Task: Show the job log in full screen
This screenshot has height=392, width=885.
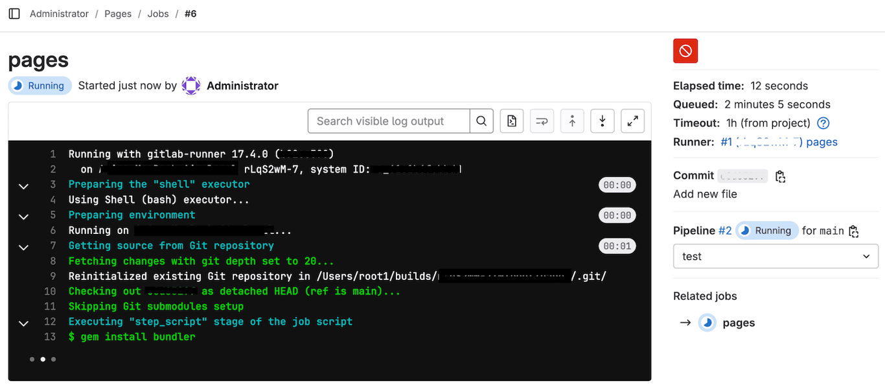Action: (x=632, y=121)
